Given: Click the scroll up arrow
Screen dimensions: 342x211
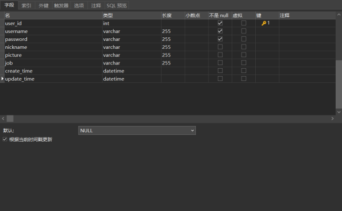Looking at the screenshot, I should point(339,15).
